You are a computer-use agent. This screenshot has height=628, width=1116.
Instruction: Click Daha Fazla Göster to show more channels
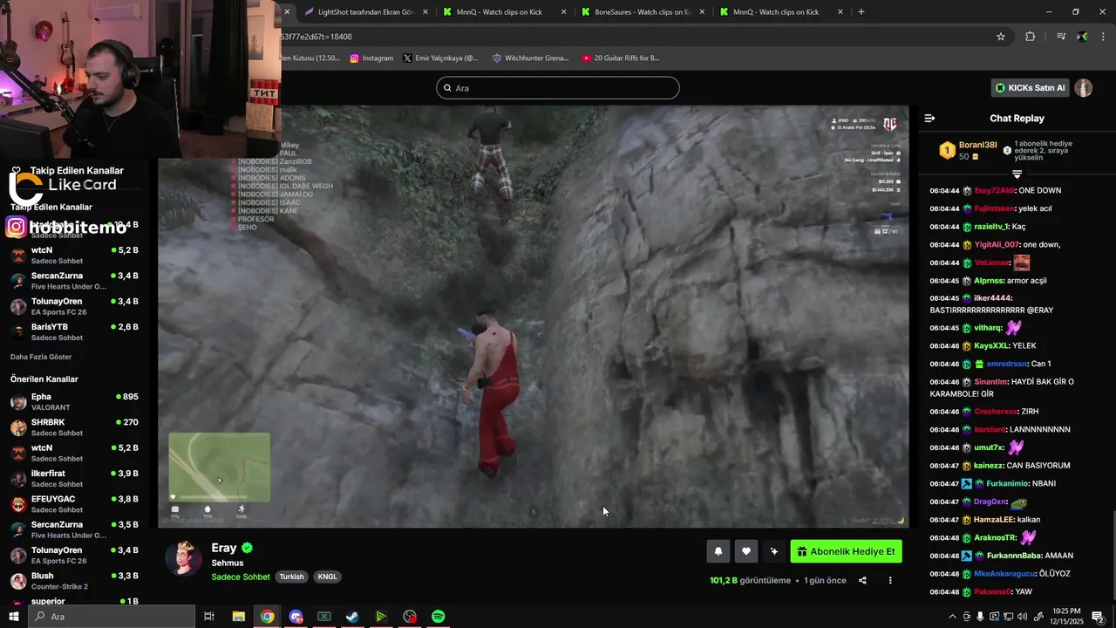[41, 357]
